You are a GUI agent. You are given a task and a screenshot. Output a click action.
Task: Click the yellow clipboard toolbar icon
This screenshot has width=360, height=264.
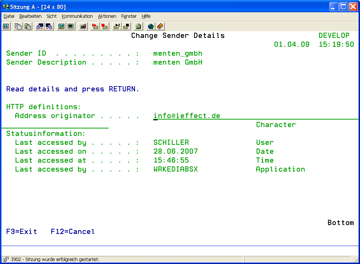pyautogui.click(x=138, y=26)
